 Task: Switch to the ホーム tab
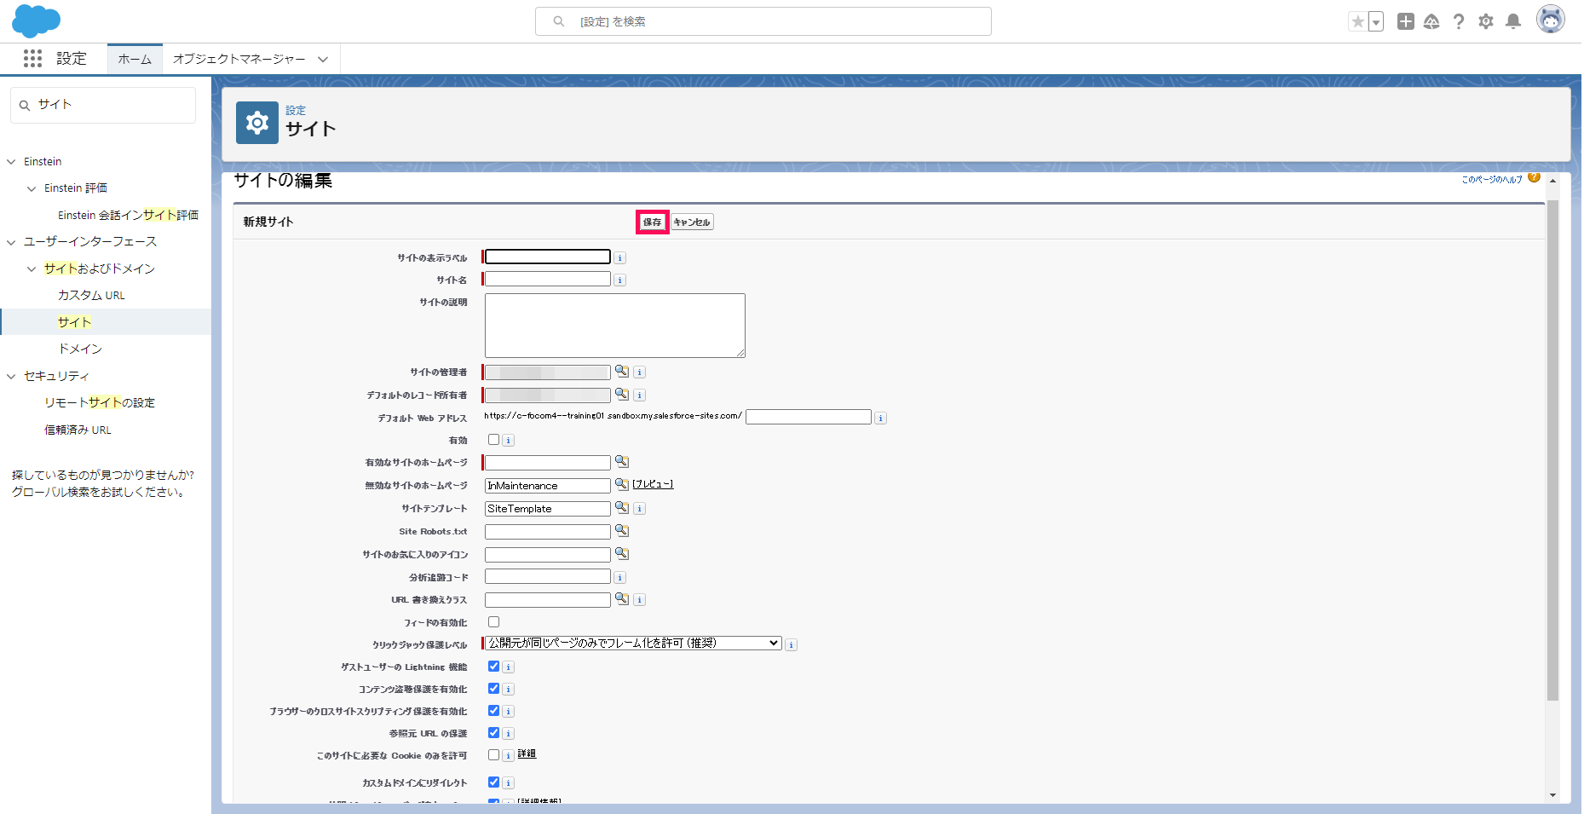tap(135, 59)
